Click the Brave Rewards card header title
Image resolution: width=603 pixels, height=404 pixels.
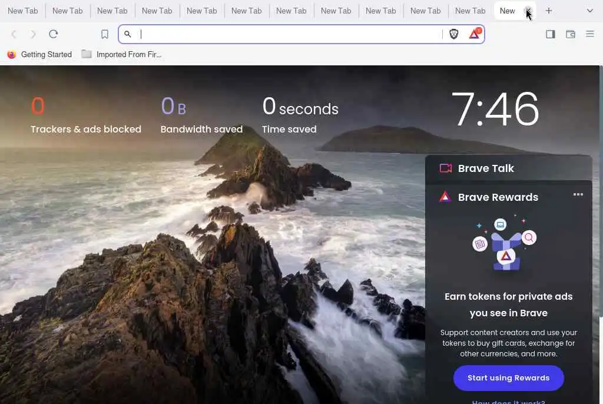[498, 197]
